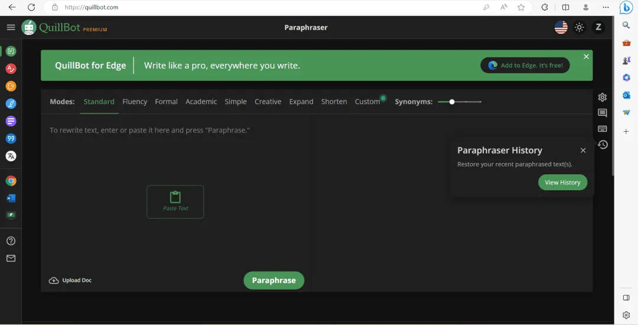
Task: Select the Creative mode tab
Action: coord(268,102)
